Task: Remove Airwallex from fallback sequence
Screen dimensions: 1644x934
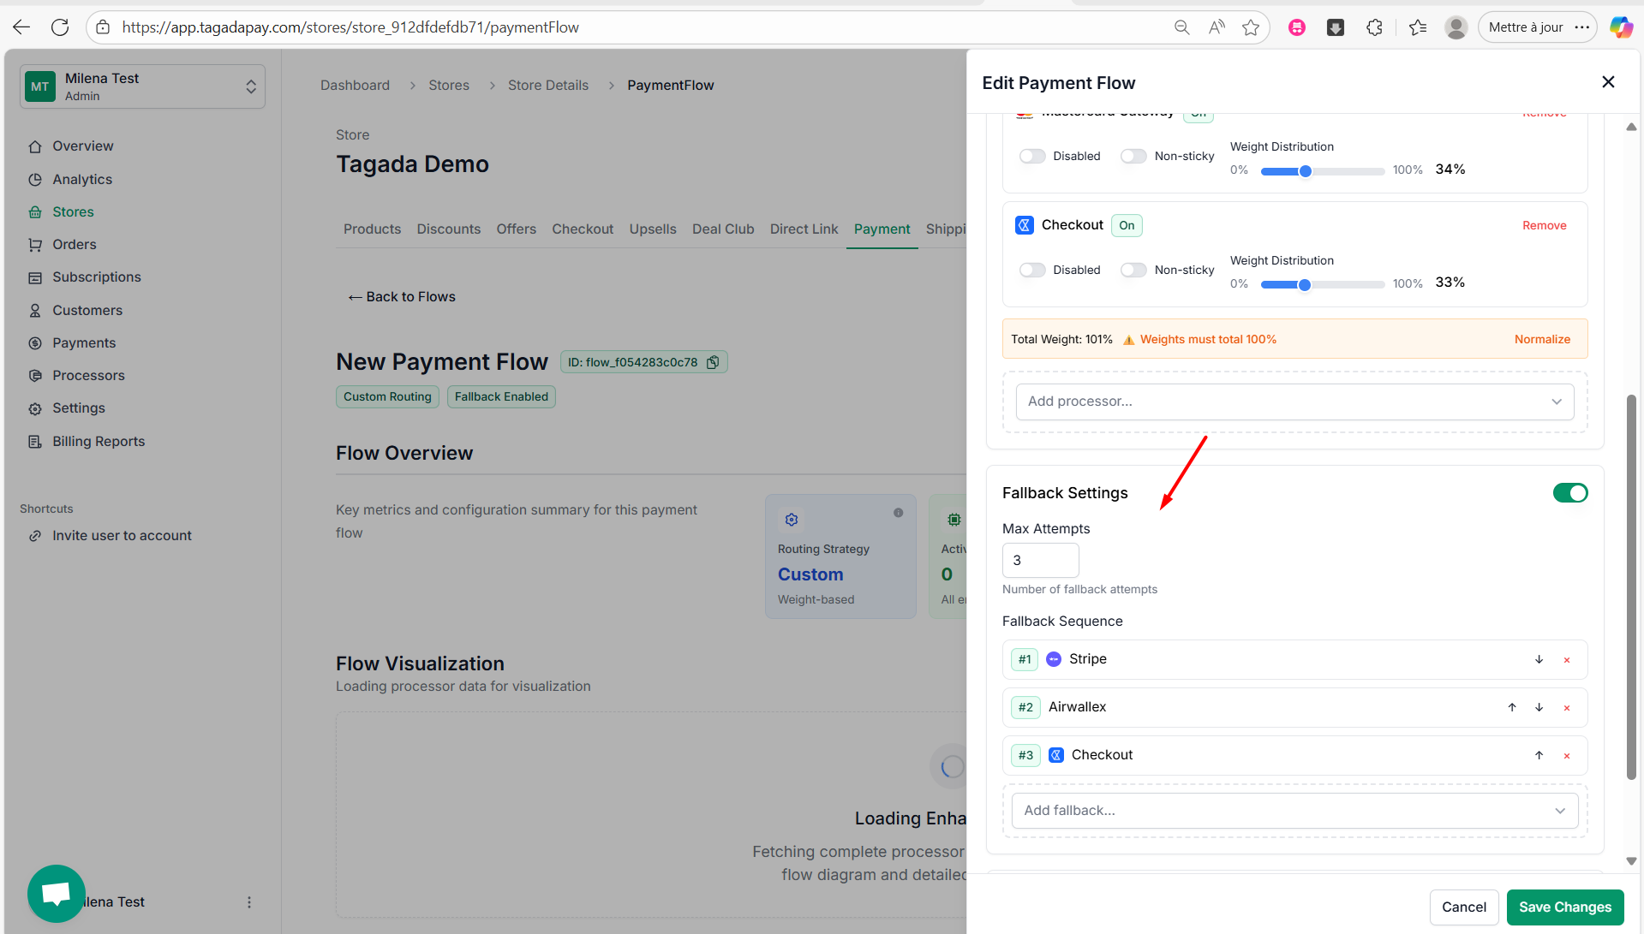Action: click(x=1567, y=708)
